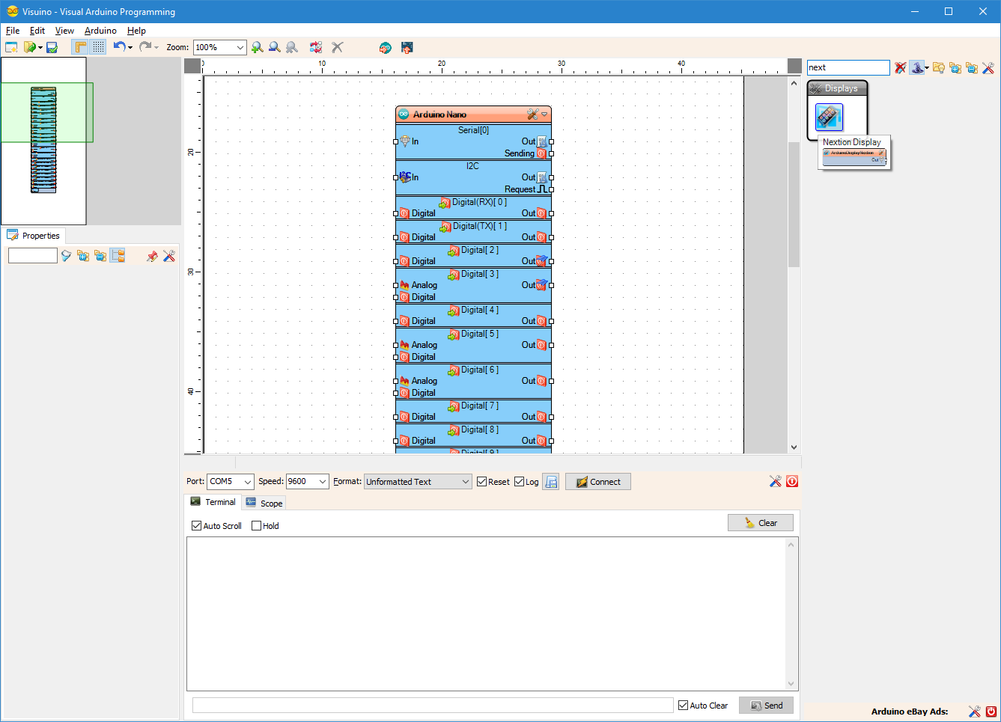
Task: Click the delete selection X toolbar icon
Action: 337,47
